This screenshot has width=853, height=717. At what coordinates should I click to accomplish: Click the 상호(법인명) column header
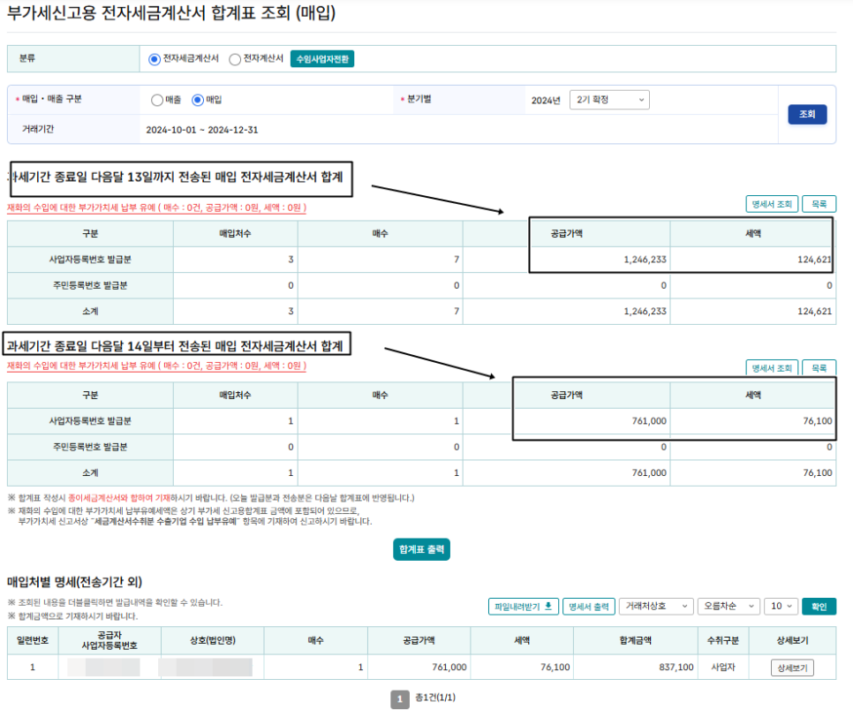tap(213, 640)
